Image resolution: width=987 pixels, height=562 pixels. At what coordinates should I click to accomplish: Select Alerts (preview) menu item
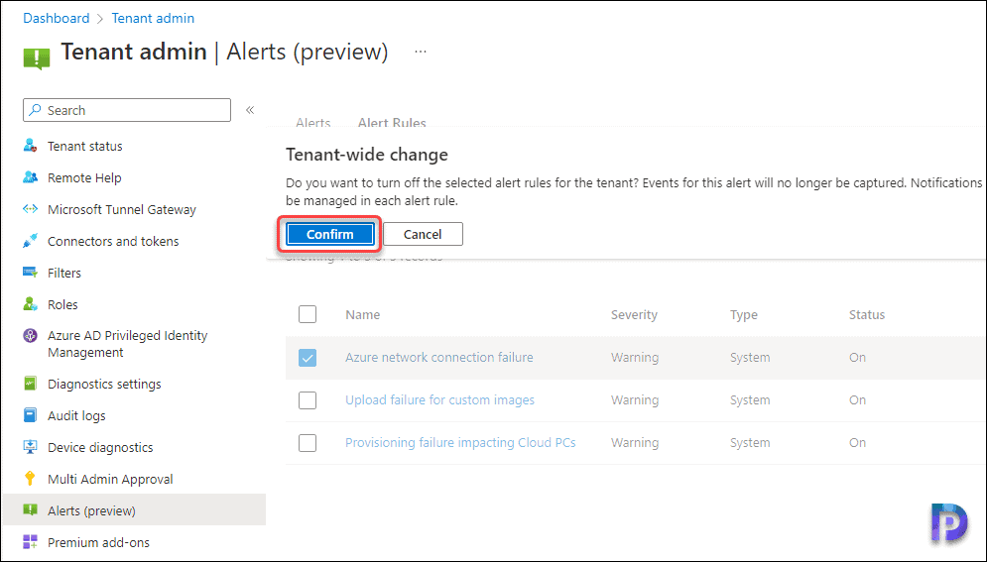[92, 510]
